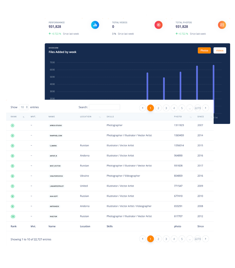The image size is (235, 268).
Task: Click the red Total Videos play icon
Action: coord(159,25)
